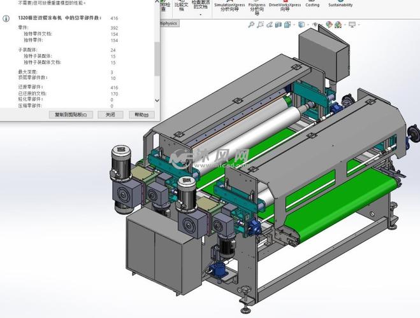420x318 pixels.
Task: Click the Edit Appearance color ball icon
Action: (x=329, y=25)
